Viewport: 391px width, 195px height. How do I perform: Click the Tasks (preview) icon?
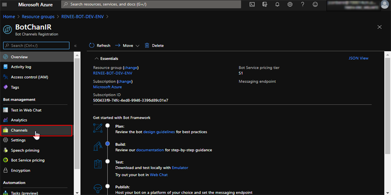point(5,193)
